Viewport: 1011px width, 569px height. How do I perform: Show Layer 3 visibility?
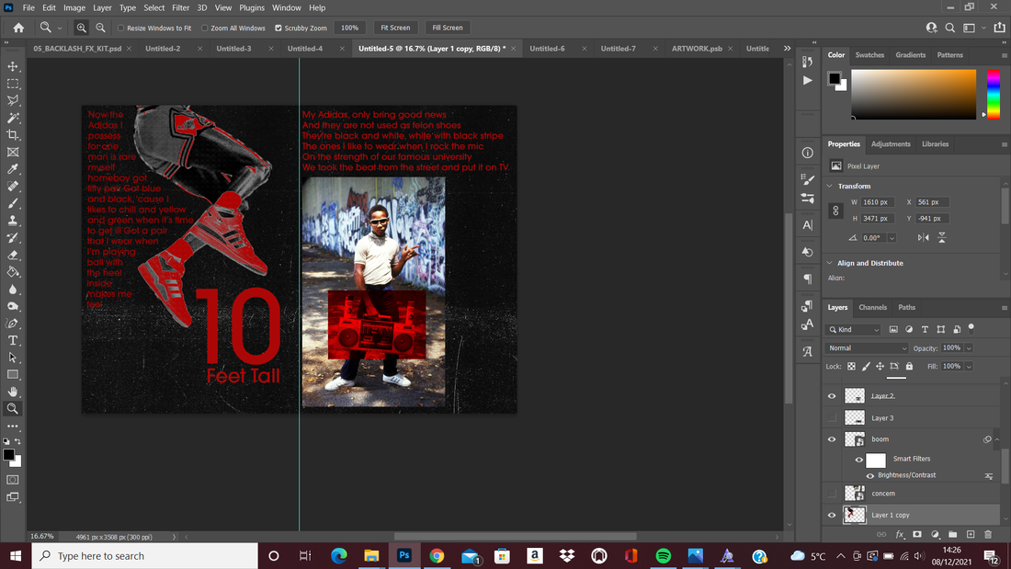pyautogui.click(x=832, y=418)
